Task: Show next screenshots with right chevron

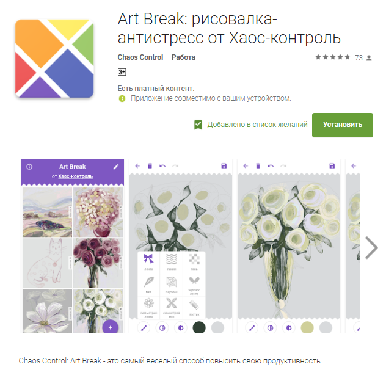Action: tap(371, 248)
